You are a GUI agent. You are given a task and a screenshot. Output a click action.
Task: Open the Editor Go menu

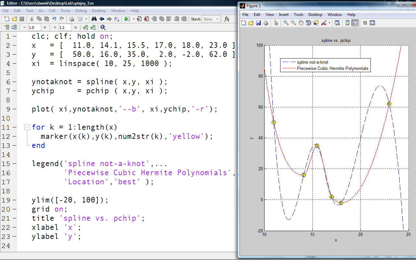click(41, 10)
